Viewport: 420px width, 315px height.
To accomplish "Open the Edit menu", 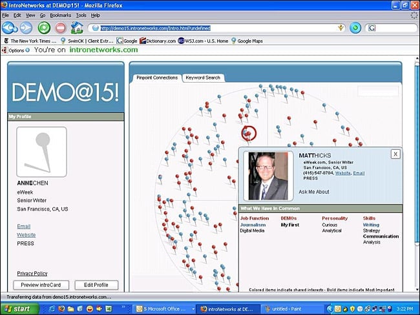I will point(17,15).
